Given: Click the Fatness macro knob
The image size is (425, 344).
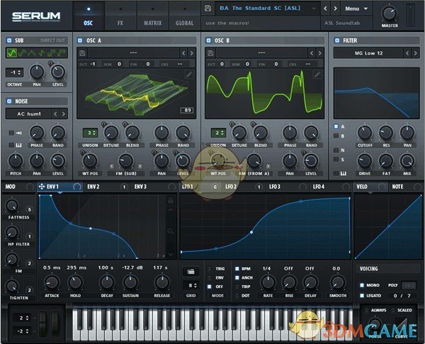Looking at the screenshot, I should pyautogui.click(x=12, y=206).
